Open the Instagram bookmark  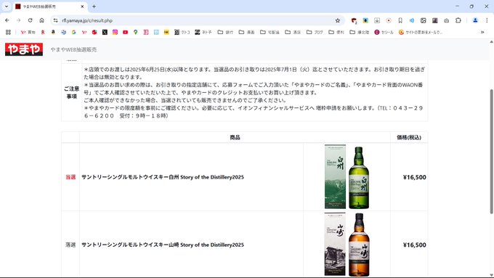(115, 32)
